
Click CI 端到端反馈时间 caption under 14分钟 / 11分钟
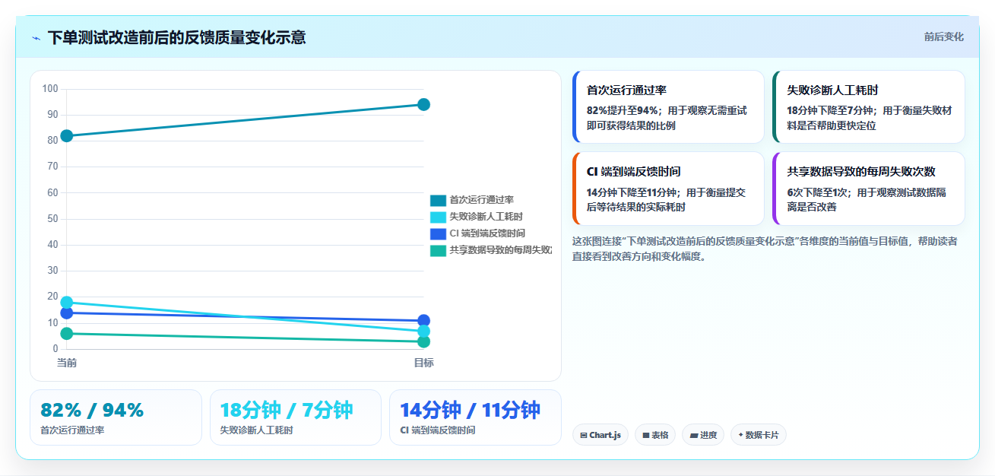pyautogui.click(x=438, y=430)
